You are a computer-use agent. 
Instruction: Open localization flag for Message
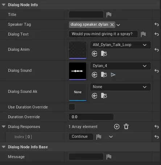[x=109, y=157]
